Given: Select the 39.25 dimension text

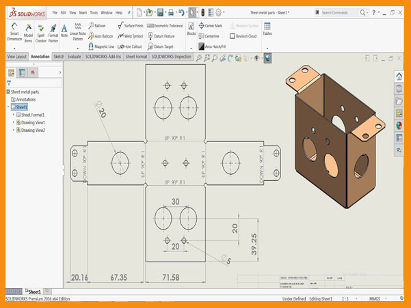Looking at the screenshot, I should coord(254,244).
